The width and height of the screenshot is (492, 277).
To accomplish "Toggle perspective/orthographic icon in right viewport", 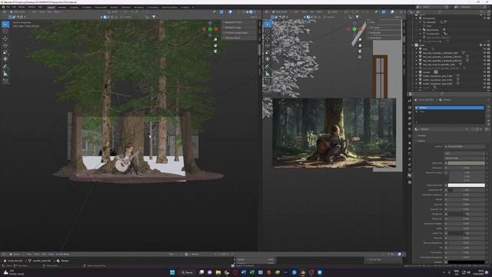I will [x=360, y=57].
